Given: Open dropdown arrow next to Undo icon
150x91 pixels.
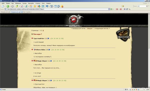Looking at the screenshot, I should [x=49, y=6].
